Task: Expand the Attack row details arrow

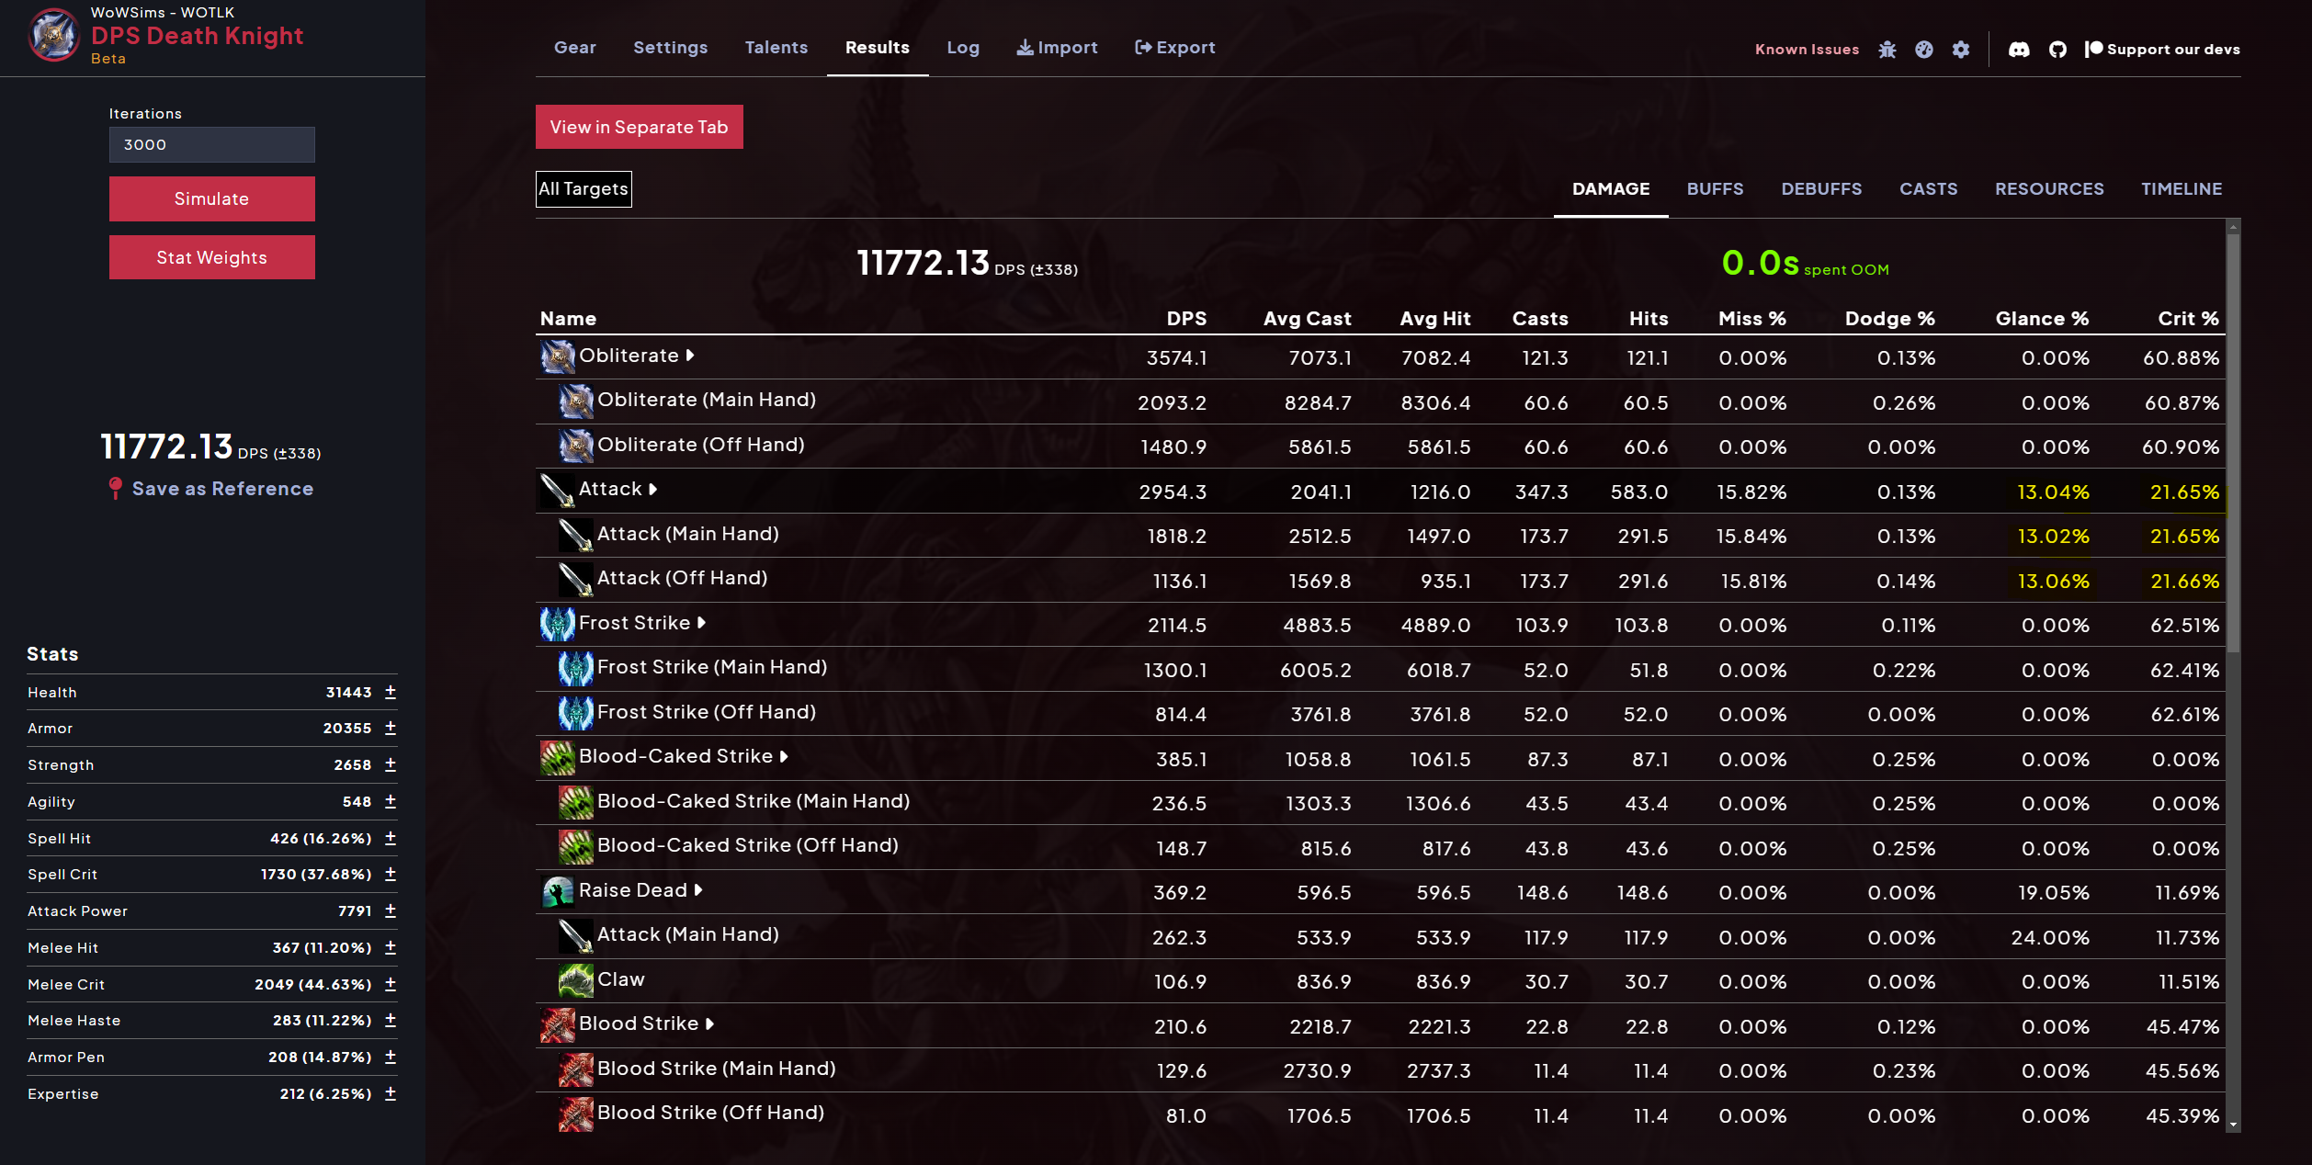Action: click(x=652, y=488)
